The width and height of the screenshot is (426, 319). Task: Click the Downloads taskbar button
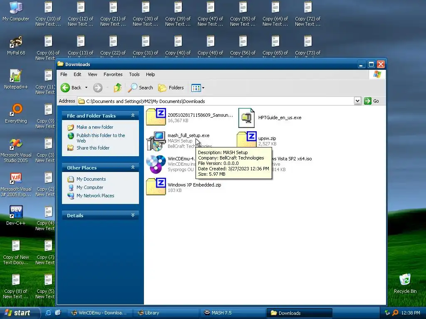point(299,313)
